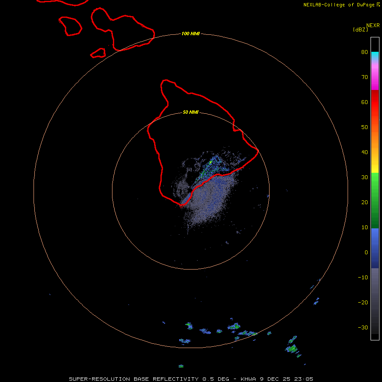The width and height of the screenshot is (382, 382).
Task: Click the 50 dBZ scale value
Action: pyautogui.click(x=365, y=127)
